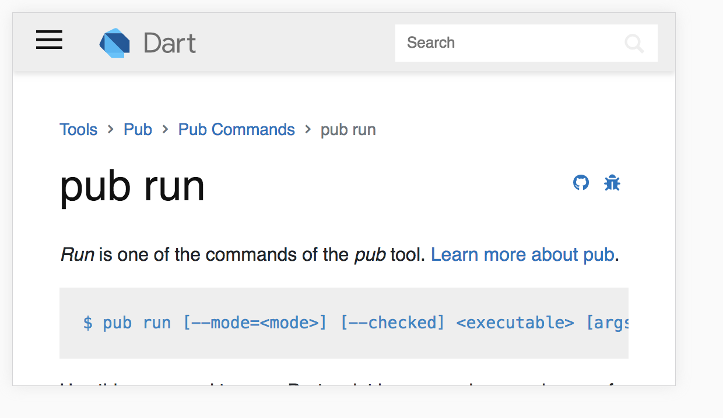This screenshot has width=723, height=418.
Task: Visit the Pub Commands page
Action: (236, 129)
